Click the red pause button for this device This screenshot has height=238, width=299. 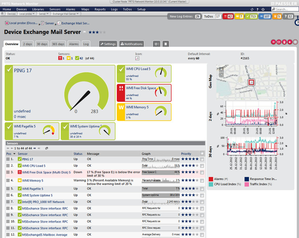pos(273,42)
